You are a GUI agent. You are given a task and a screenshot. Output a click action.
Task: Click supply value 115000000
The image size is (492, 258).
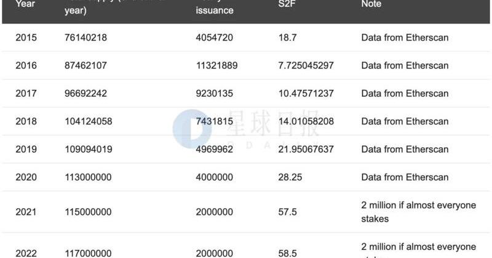coord(88,212)
